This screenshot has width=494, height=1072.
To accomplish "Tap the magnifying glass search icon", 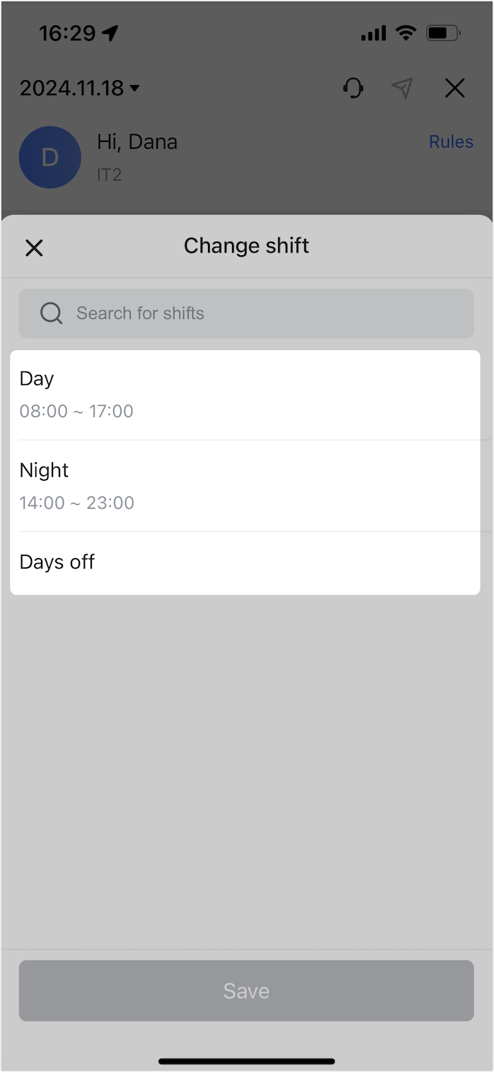I will click(50, 313).
